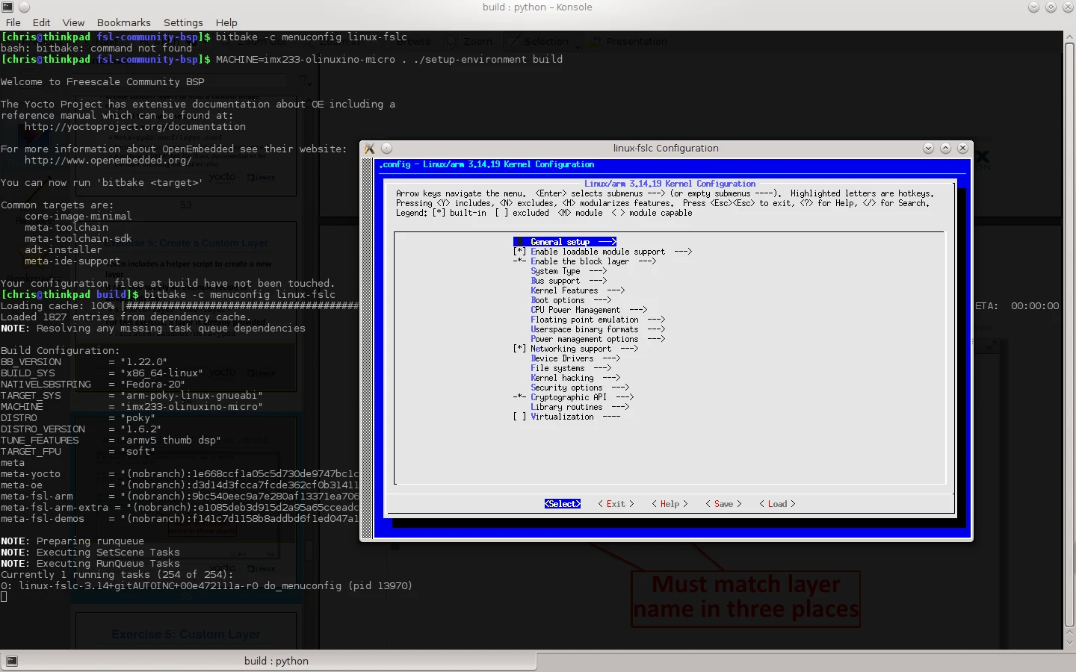
Task: Click the Configuration window vertical scrollbar
Action: point(367,348)
